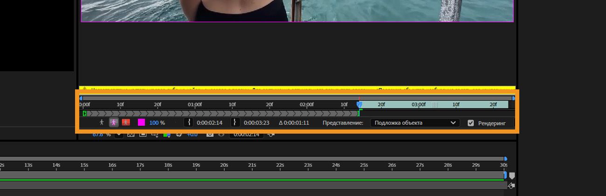Select the 01:00f mark on the layer ruler
The height and width of the screenshot is (196, 606).
coord(194,105)
